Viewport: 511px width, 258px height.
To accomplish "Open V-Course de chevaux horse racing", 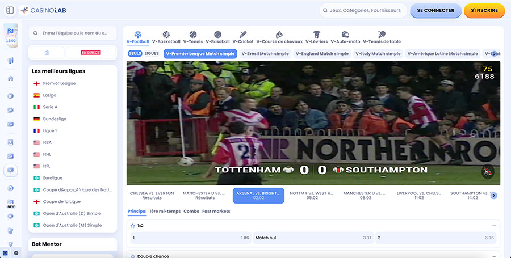I will point(279,35).
